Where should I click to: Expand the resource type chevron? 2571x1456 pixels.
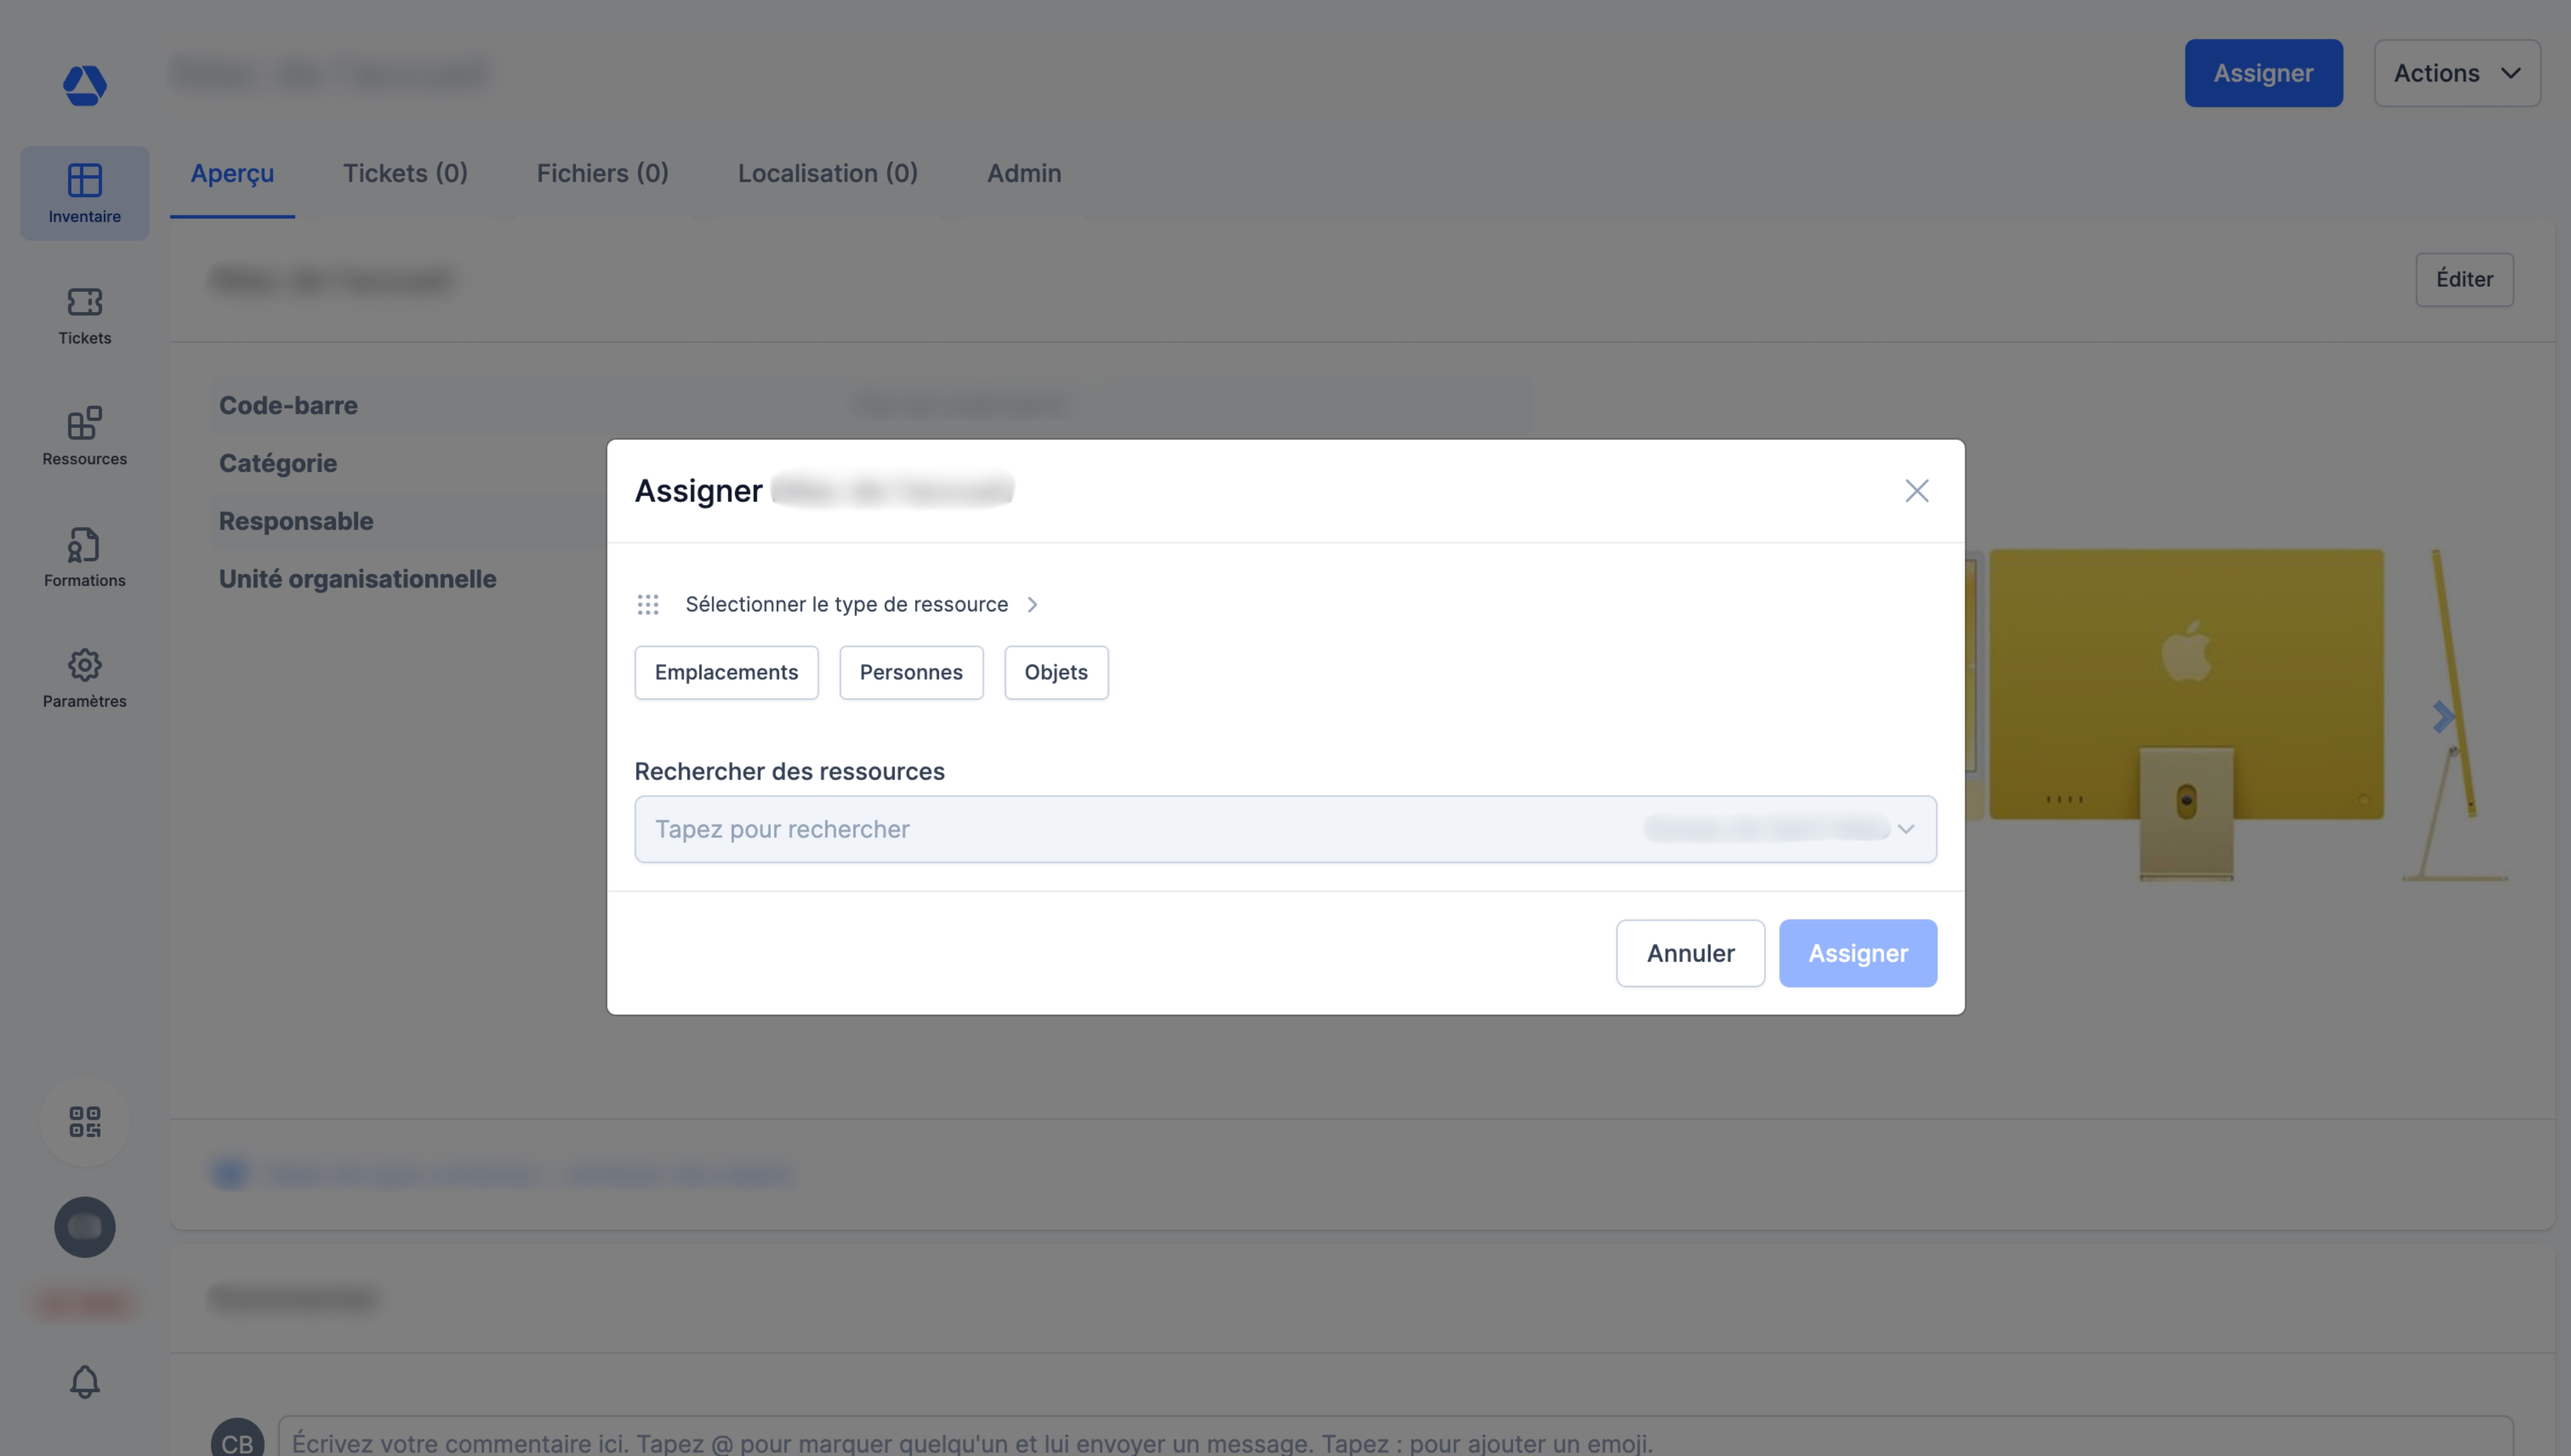pos(1032,604)
